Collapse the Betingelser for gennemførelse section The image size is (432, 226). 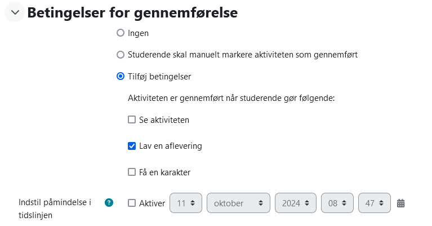coord(15,12)
